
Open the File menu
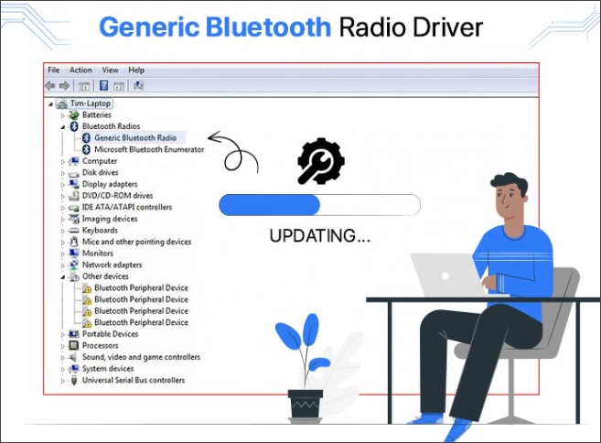click(x=53, y=70)
